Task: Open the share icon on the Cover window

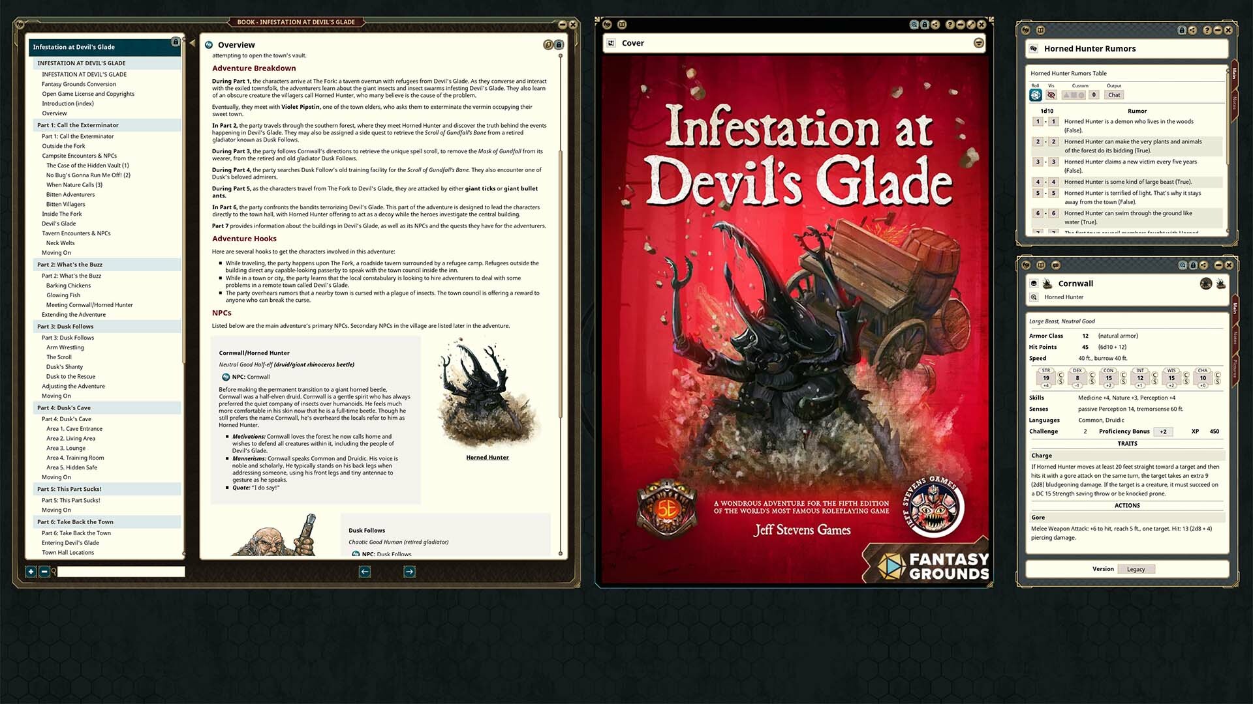Action: [x=936, y=24]
